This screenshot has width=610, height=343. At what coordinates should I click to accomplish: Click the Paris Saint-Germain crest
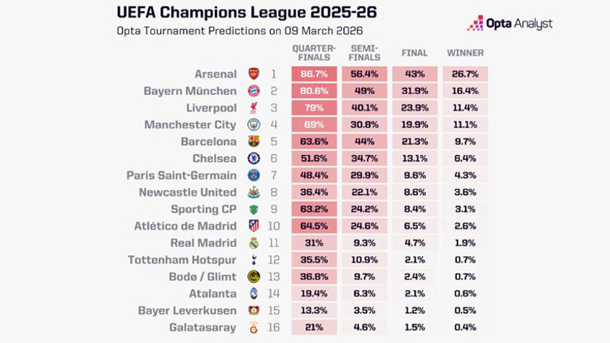(x=254, y=175)
